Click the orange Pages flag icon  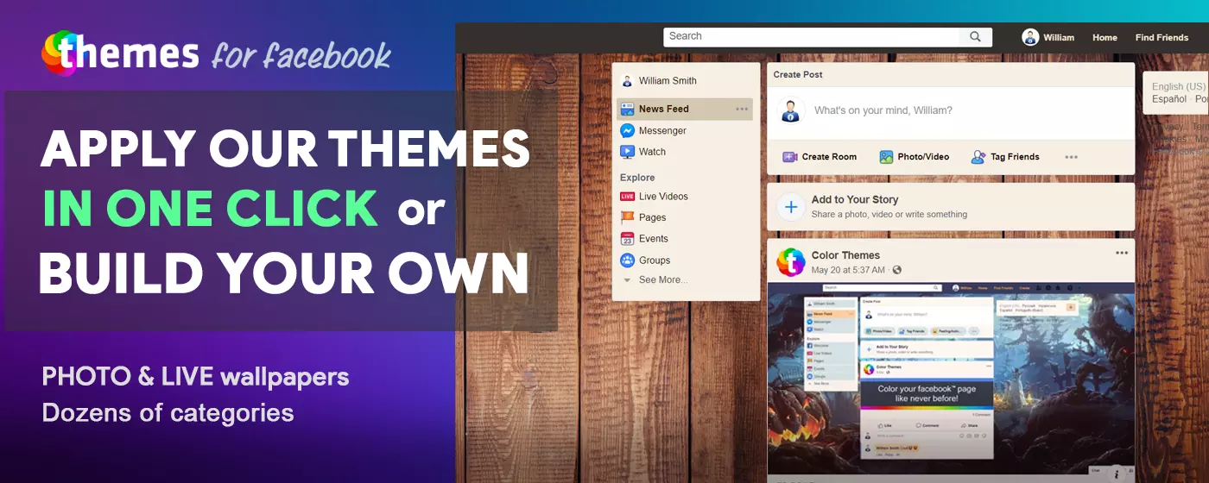628,217
